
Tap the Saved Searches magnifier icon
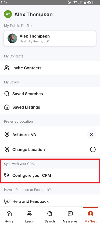[x=7, y=94]
